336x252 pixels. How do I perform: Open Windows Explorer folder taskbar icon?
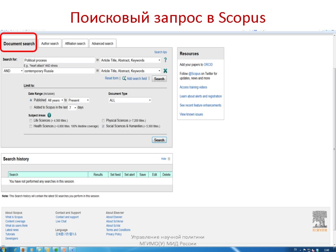[40, 250]
